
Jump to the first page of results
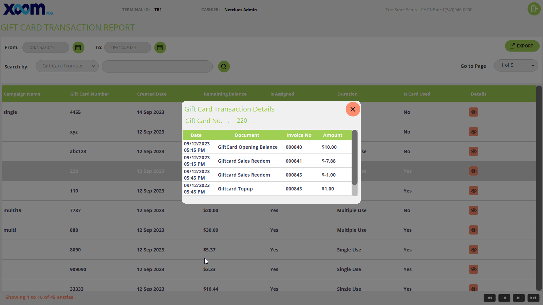[x=489, y=298]
